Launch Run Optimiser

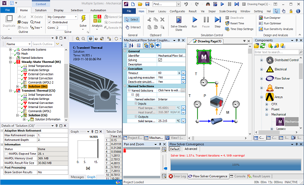pos(270,23)
